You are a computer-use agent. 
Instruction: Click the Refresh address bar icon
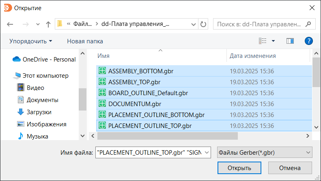203,24
